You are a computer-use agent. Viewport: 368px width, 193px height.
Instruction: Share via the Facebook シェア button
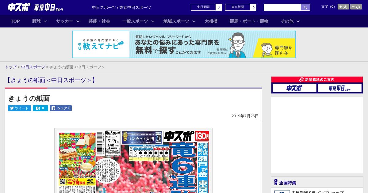coord(61,108)
